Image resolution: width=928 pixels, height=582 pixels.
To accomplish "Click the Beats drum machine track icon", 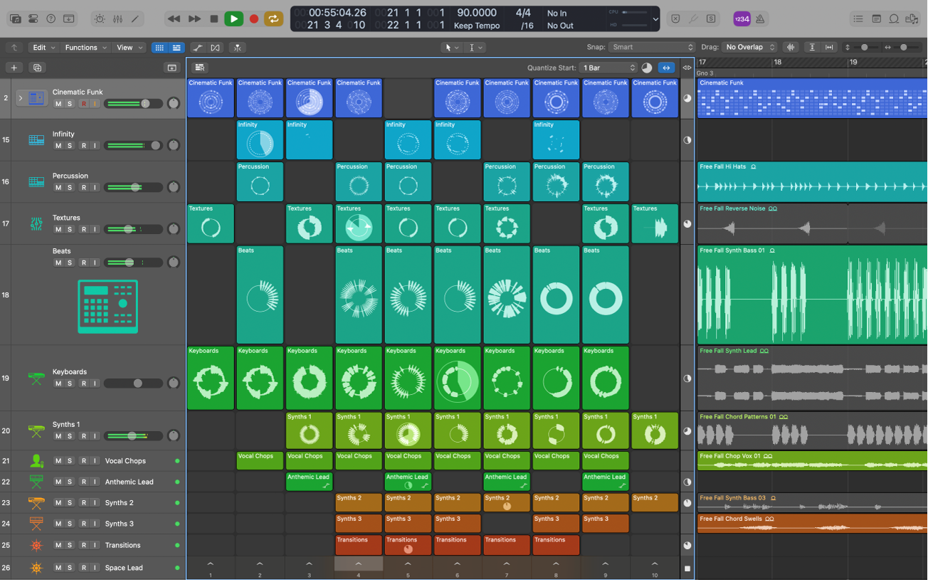I will click(107, 307).
